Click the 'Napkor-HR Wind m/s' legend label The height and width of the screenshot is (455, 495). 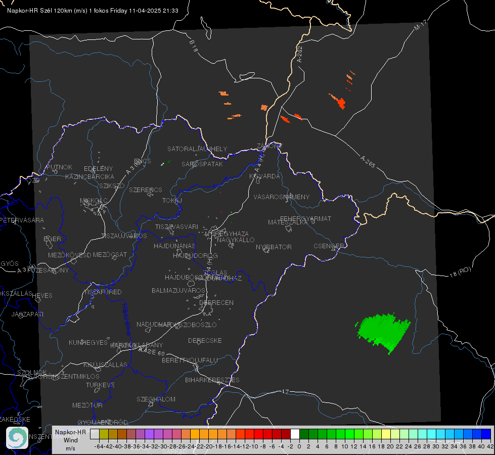(x=70, y=440)
